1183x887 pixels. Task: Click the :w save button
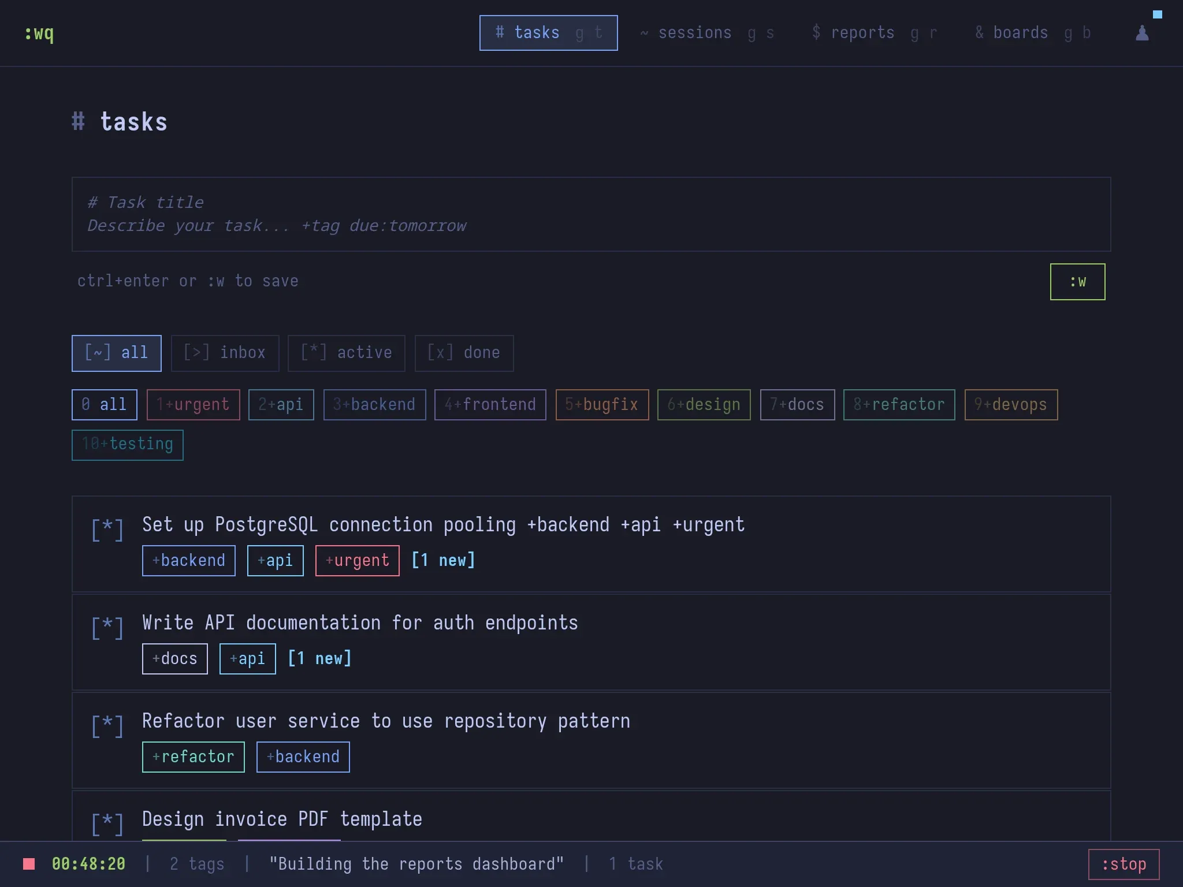[x=1077, y=282]
